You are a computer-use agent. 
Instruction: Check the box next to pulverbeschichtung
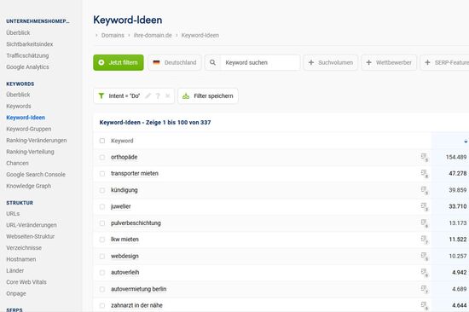pyautogui.click(x=102, y=223)
